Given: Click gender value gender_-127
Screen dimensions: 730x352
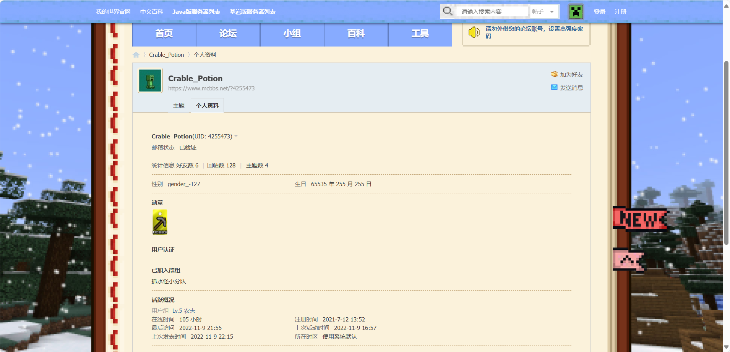Looking at the screenshot, I should click(x=184, y=184).
